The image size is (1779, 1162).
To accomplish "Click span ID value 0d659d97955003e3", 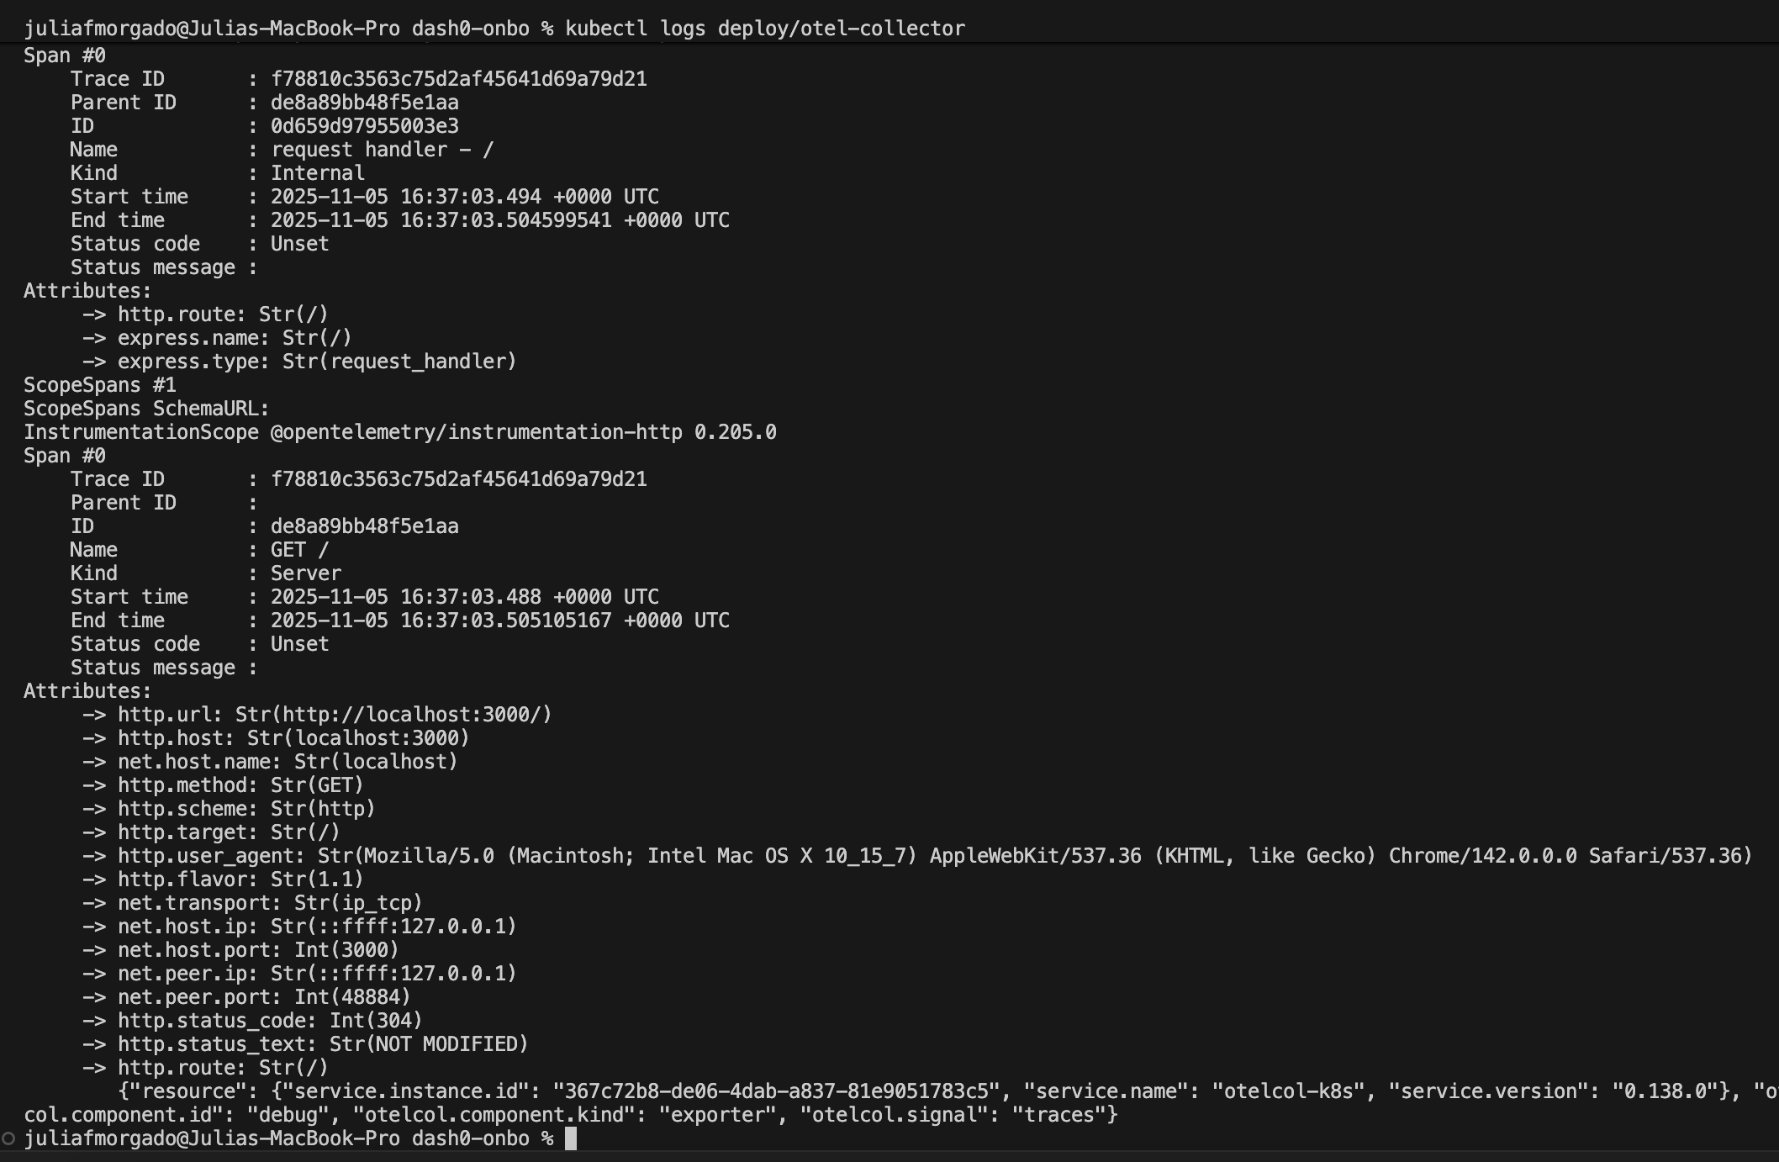I will pyautogui.click(x=364, y=126).
